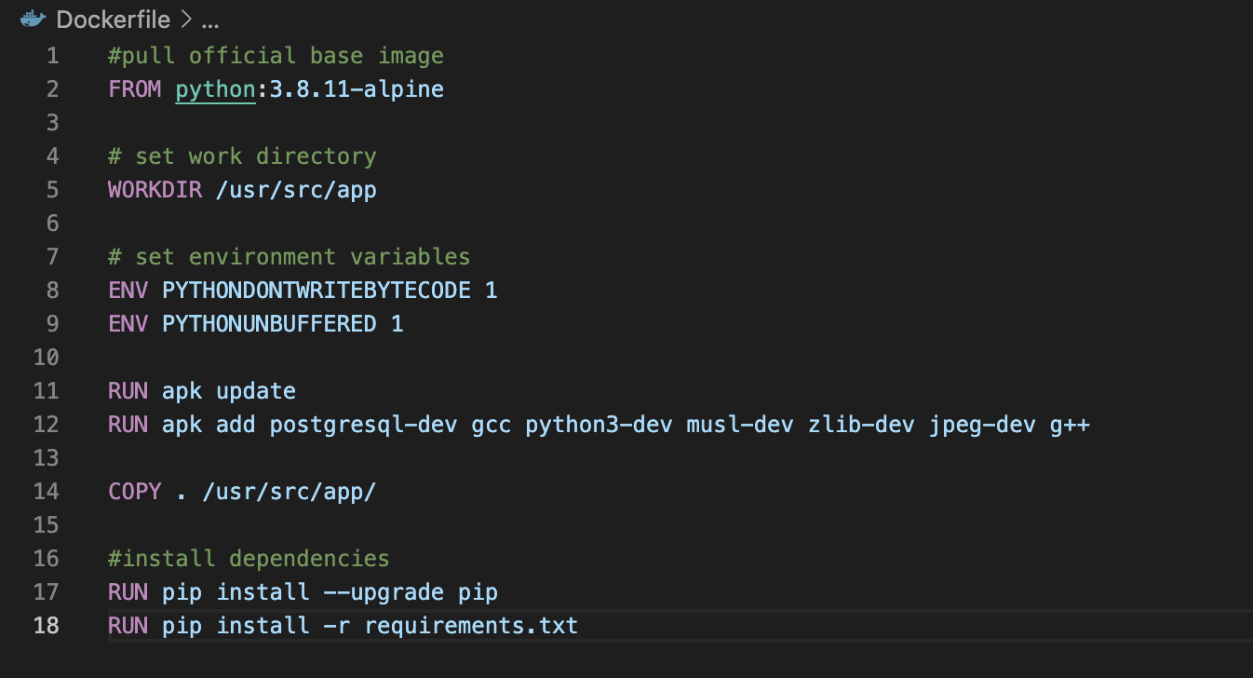This screenshot has width=1253, height=678.
Task: Click the "#install dependencies" comment
Action: click(x=249, y=559)
